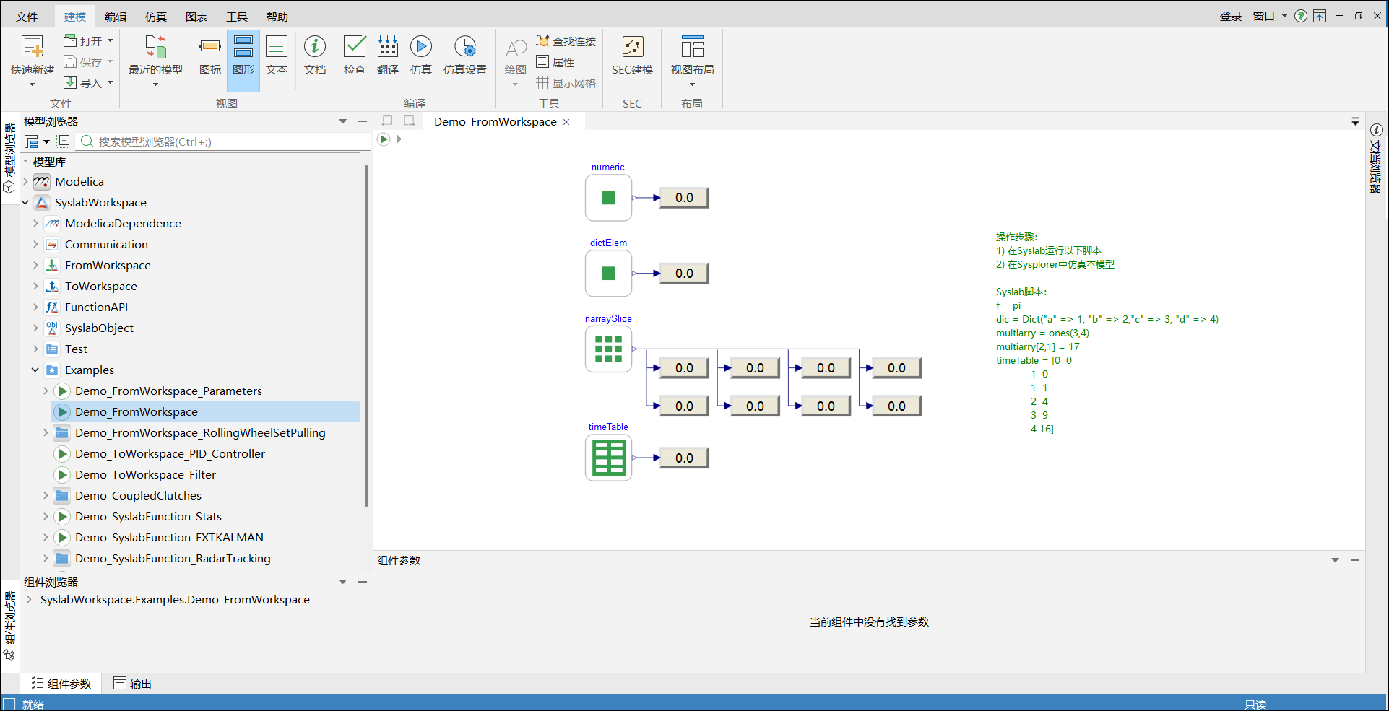Image resolution: width=1389 pixels, height=711 pixels.
Task: Open the 属性 properties tool
Action: pos(555,62)
